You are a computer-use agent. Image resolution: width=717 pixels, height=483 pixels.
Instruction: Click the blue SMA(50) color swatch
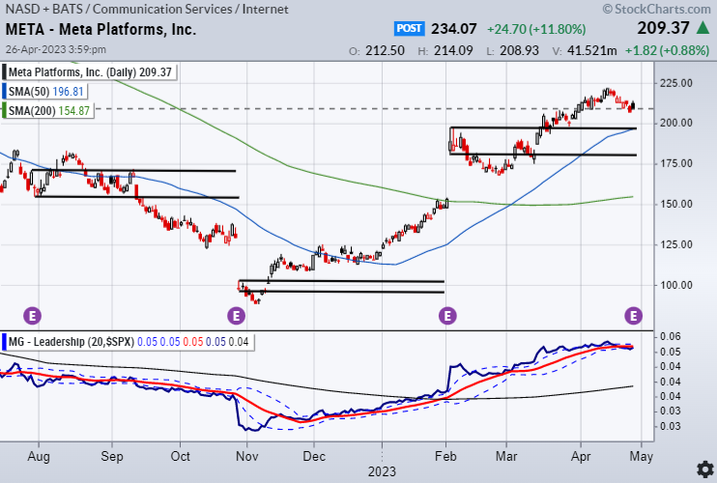pos(7,92)
